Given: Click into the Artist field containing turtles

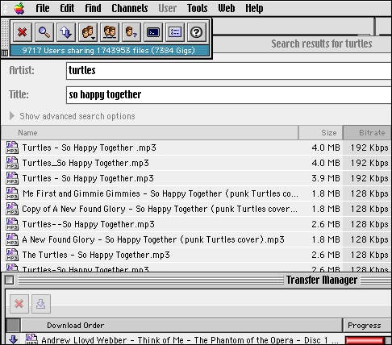Looking at the screenshot, I should click(229, 71).
